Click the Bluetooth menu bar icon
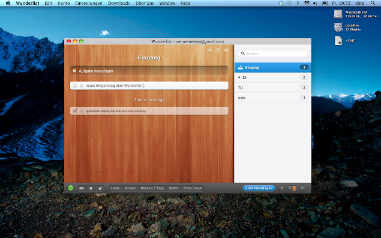381x238 pixels. coord(298,3)
